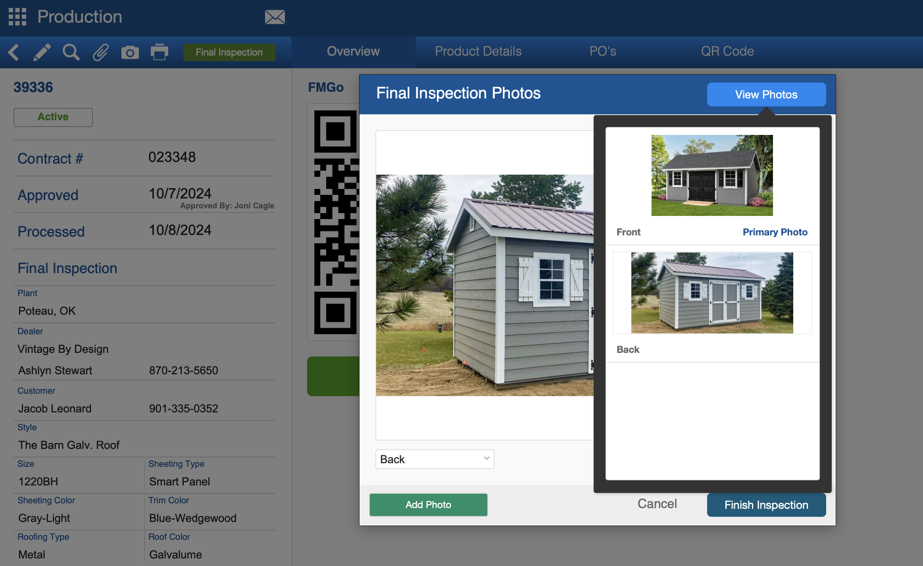Switch to the Overview tab
Screen dimensions: 923x566
(353, 51)
